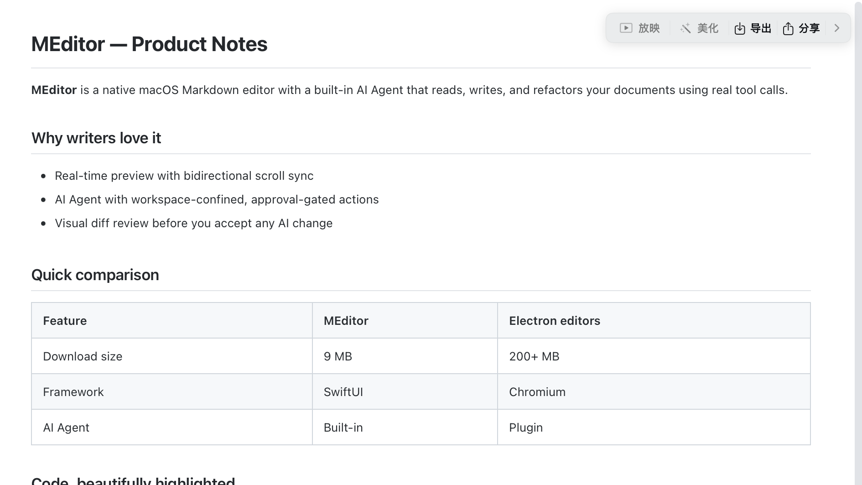The height and width of the screenshot is (485, 862).
Task: Click the 'Built-in' table cell
Action: click(x=405, y=428)
